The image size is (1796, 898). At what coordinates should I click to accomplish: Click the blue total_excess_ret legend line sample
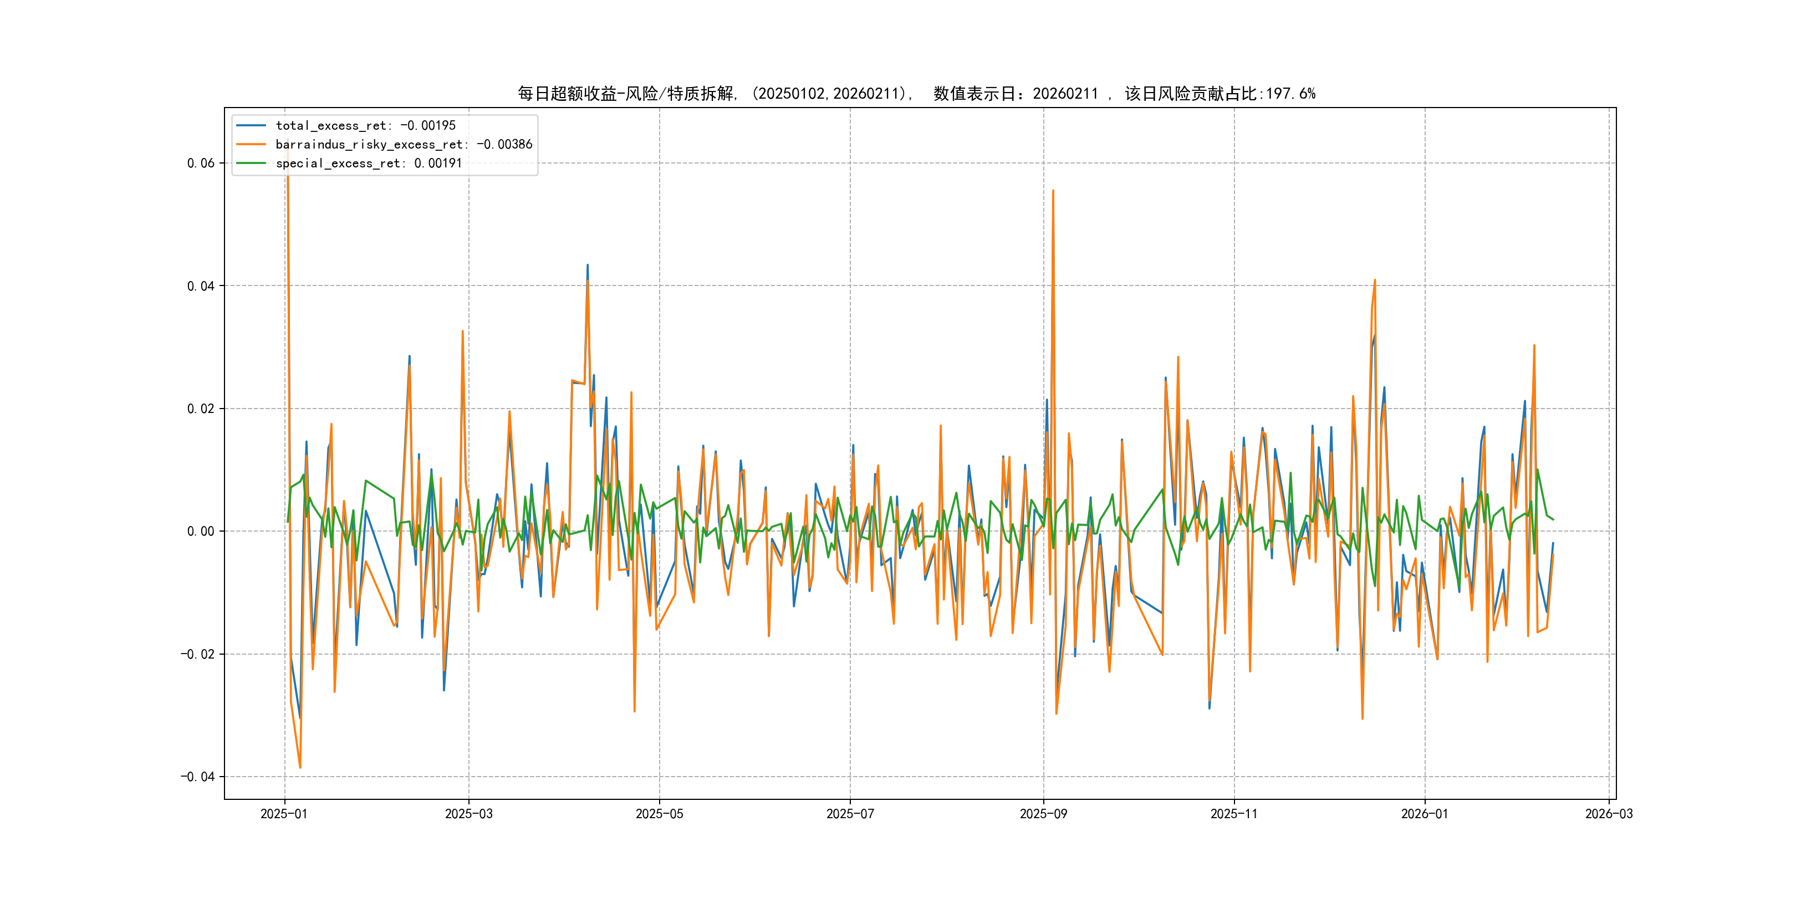click(251, 125)
